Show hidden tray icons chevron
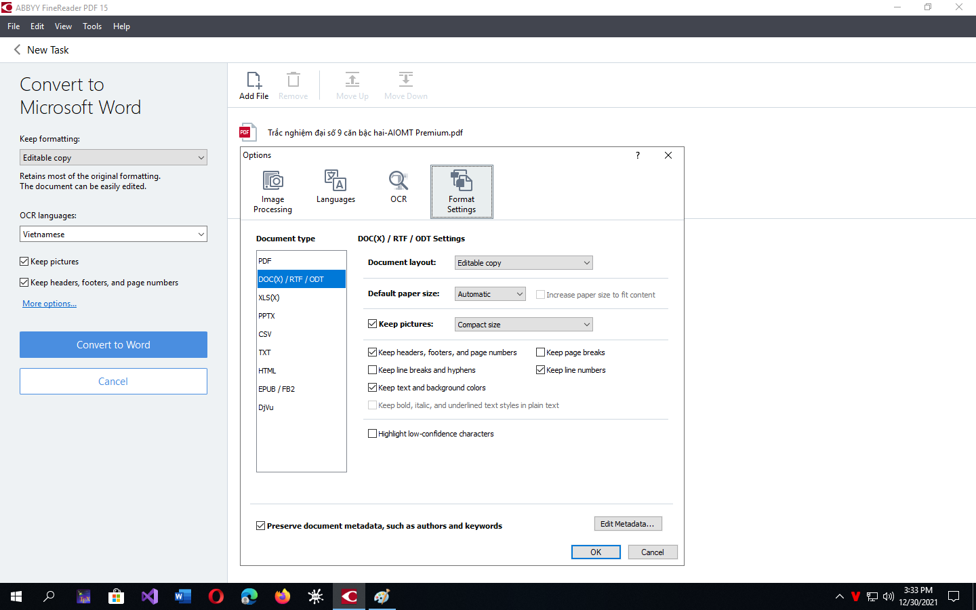Viewport: 976px width, 610px height. pos(839,596)
